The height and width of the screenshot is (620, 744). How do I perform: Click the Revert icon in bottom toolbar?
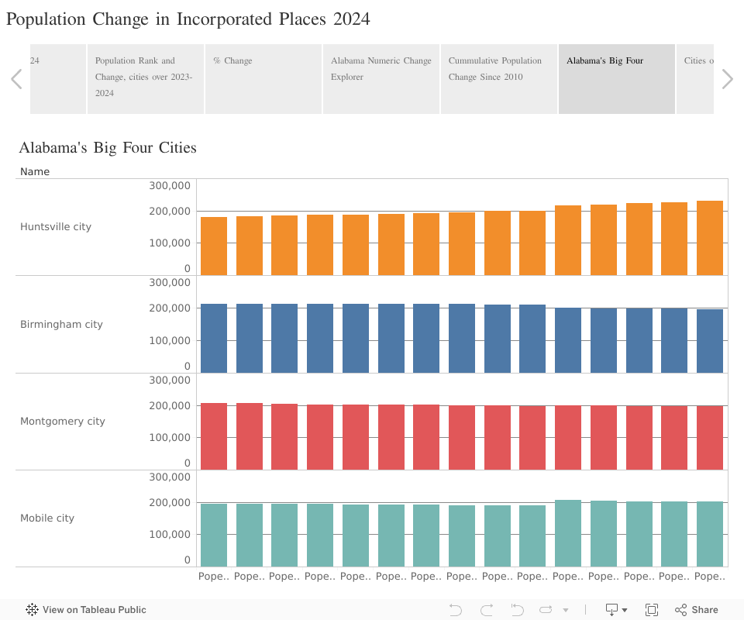518,610
